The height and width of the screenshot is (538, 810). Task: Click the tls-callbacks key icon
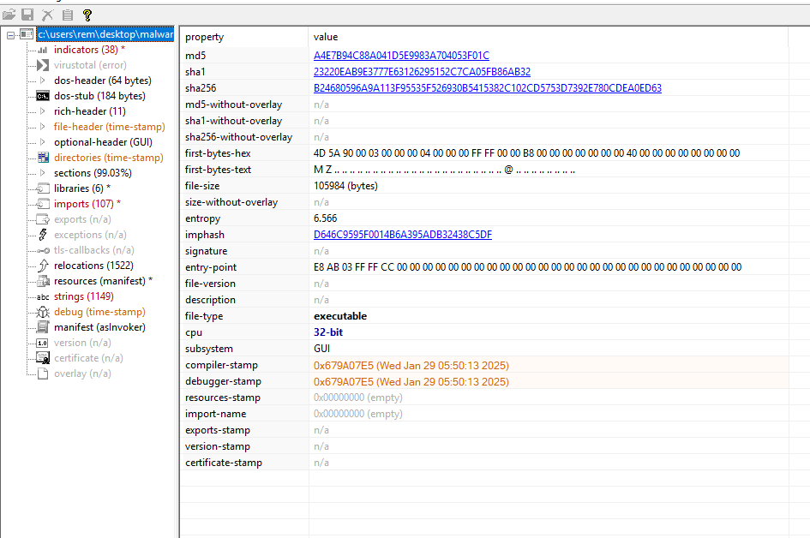[44, 250]
